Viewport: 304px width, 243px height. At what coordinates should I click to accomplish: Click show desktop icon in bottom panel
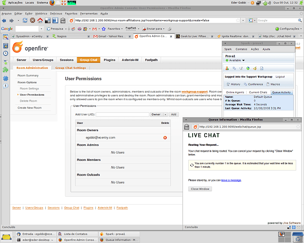click(6, 237)
